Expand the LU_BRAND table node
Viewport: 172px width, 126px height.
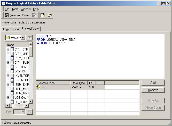(8, 102)
